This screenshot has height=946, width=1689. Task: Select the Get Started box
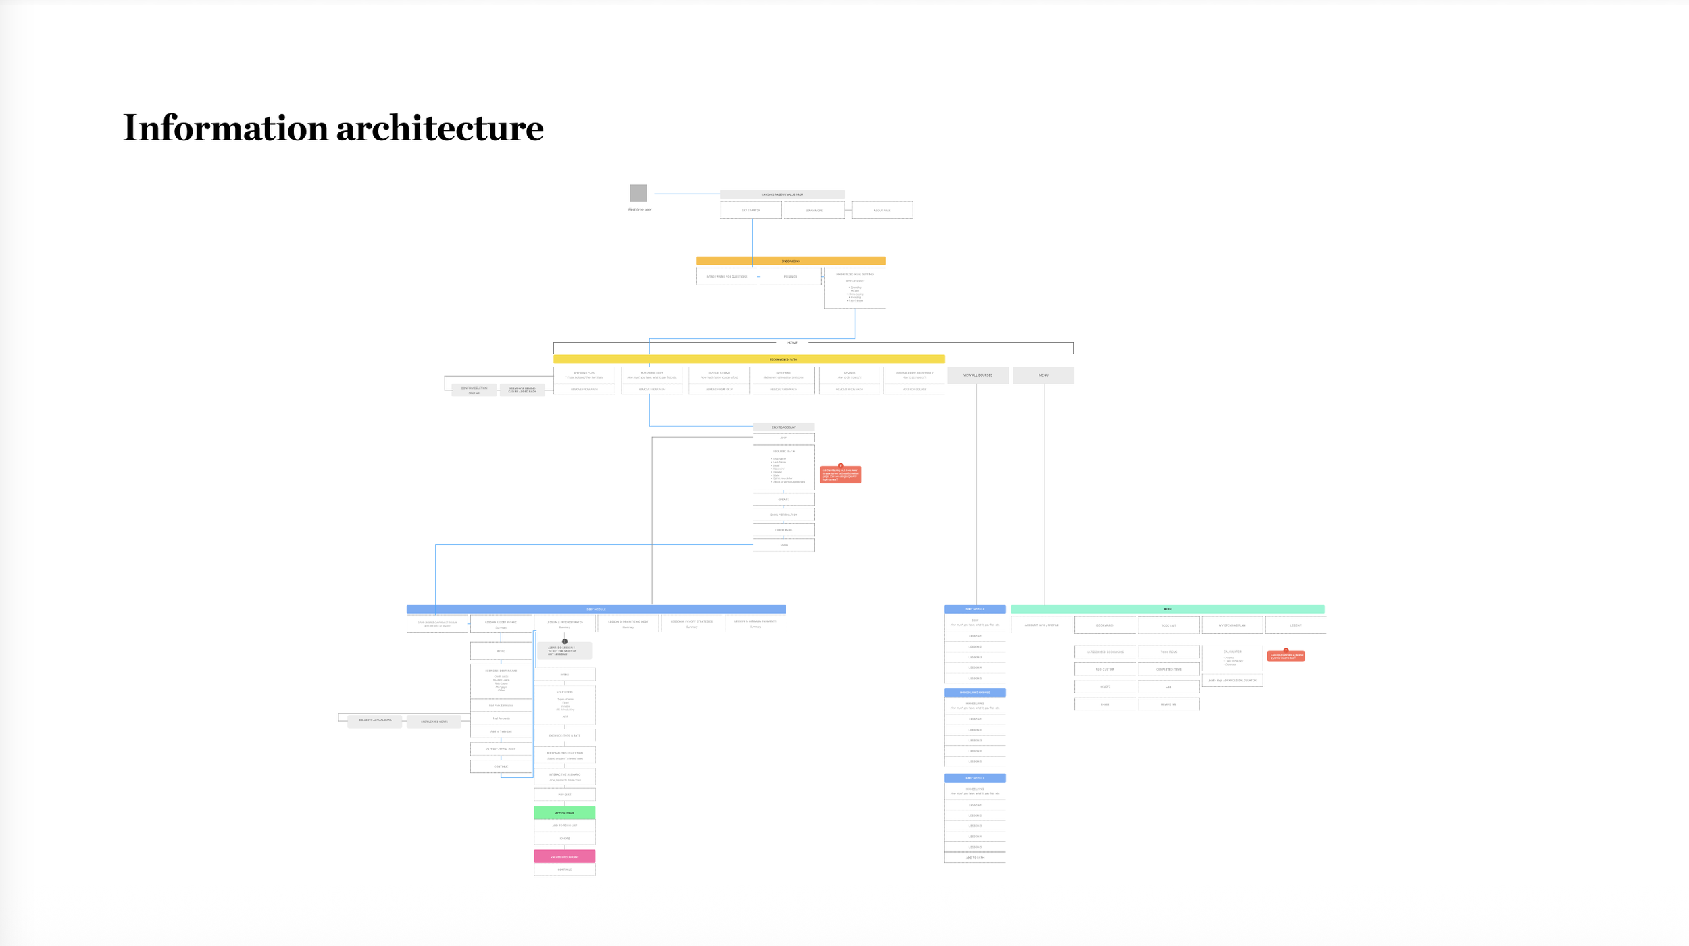coord(751,210)
